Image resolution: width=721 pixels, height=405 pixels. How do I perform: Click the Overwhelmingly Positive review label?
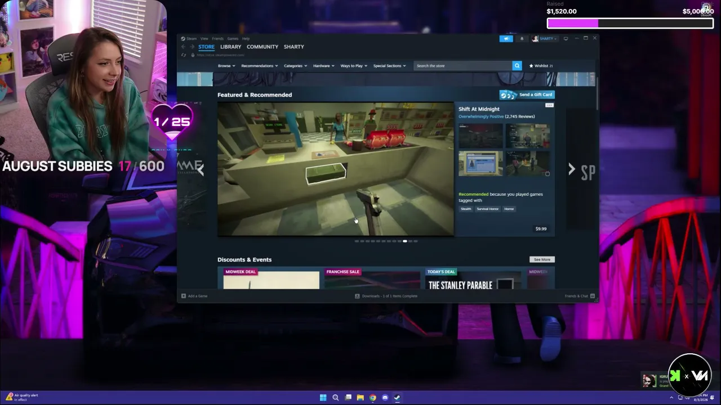481,116
